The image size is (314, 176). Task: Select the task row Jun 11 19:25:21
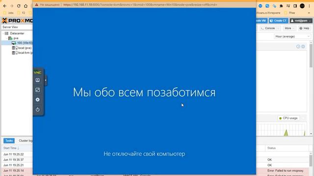pyautogui.click(x=17, y=165)
